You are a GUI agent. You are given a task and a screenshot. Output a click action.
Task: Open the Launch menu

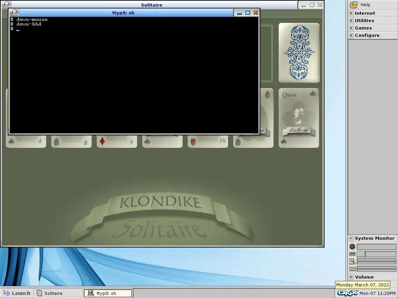click(x=17, y=293)
